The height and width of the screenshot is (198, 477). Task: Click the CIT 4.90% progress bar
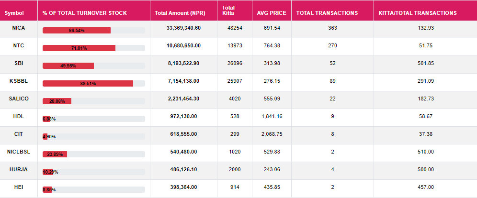(94, 136)
